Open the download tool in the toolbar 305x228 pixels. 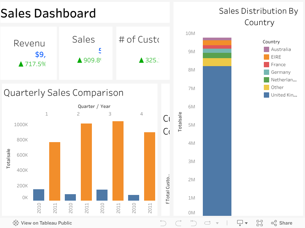tap(241, 223)
